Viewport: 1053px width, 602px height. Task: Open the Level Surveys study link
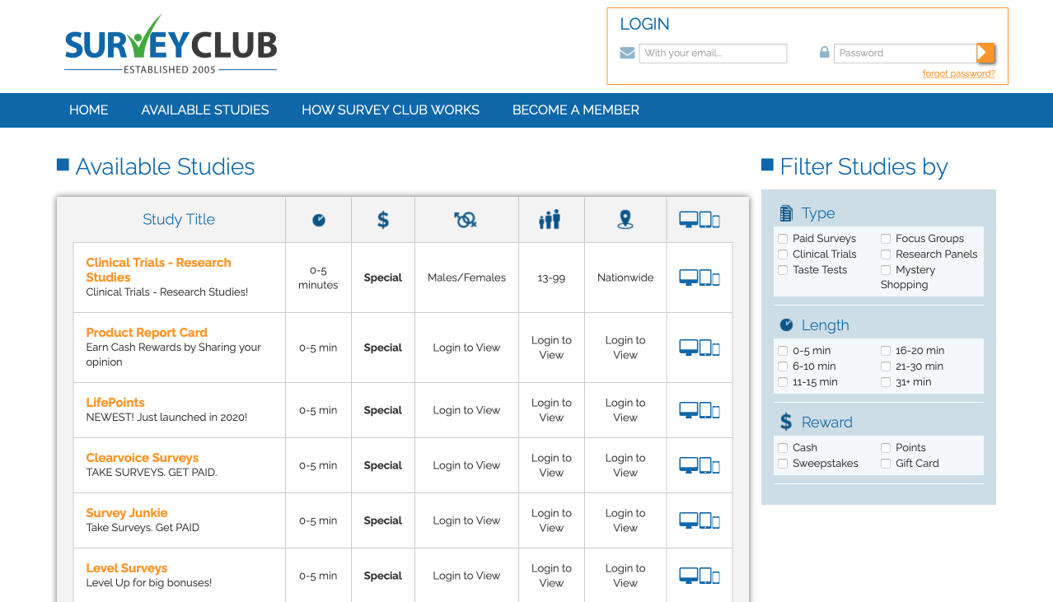[127, 568]
